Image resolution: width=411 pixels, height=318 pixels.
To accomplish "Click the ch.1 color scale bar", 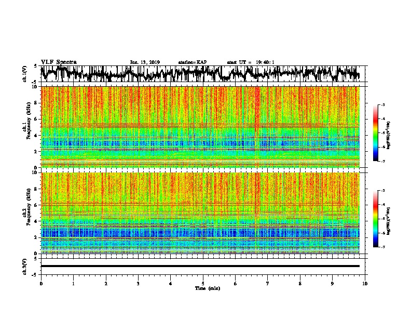I will tap(376, 133).
